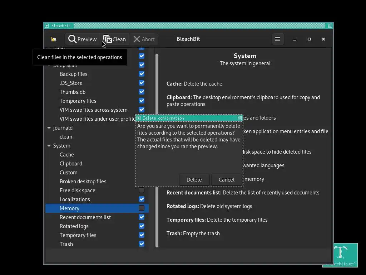Click the 'System' heading in the details pane

tap(245, 56)
